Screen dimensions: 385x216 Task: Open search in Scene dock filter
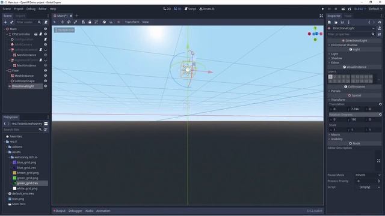(x=39, y=22)
